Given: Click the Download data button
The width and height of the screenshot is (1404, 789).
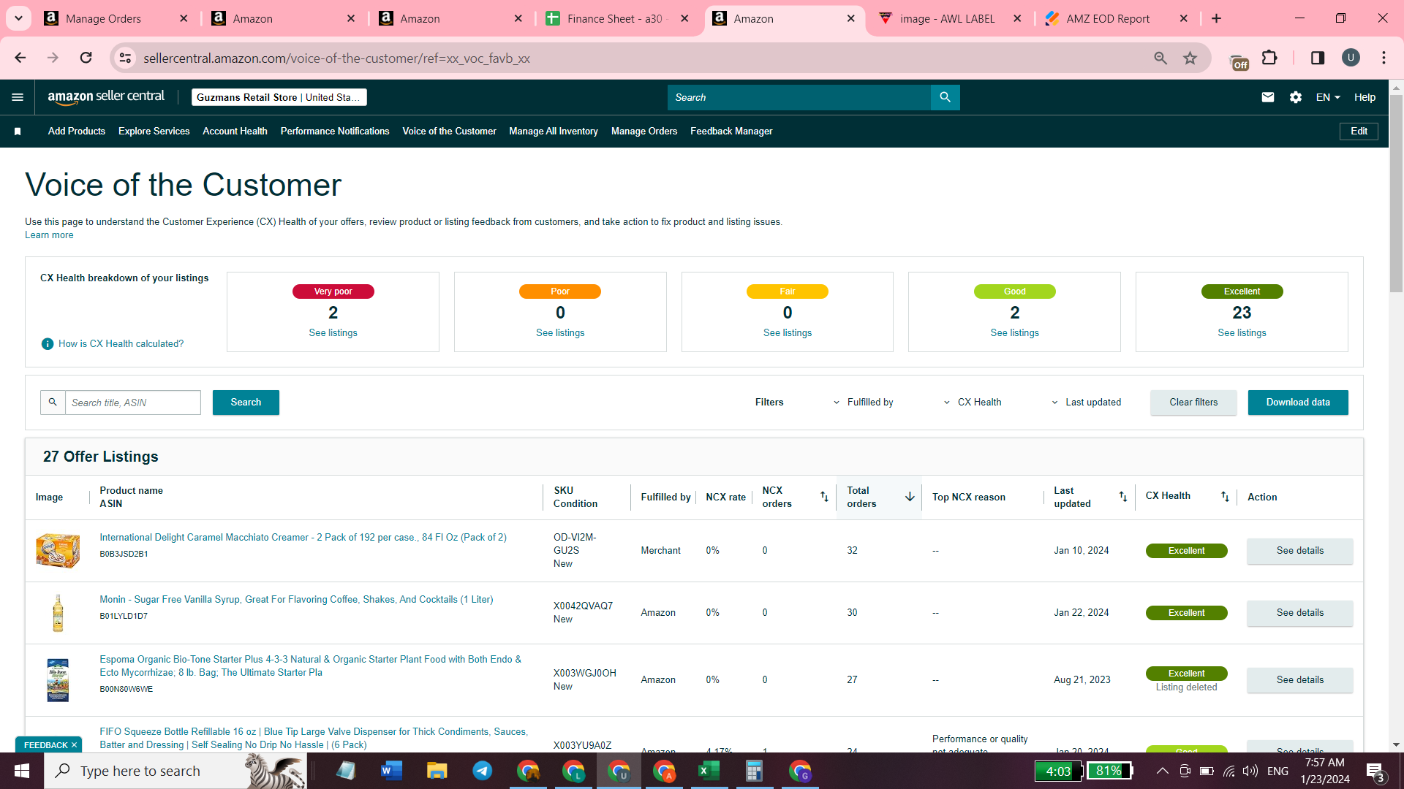Looking at the screenshot, I should click(1298, 403).
